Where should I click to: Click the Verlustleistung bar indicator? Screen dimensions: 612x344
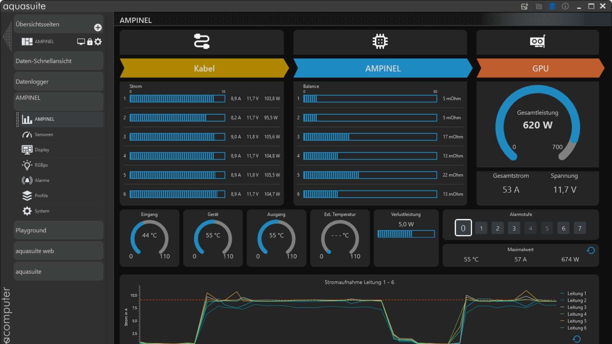point(406,234)
